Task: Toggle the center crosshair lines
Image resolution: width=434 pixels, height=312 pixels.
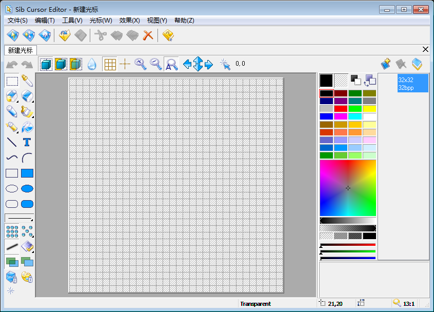Action: click(125, 64)
